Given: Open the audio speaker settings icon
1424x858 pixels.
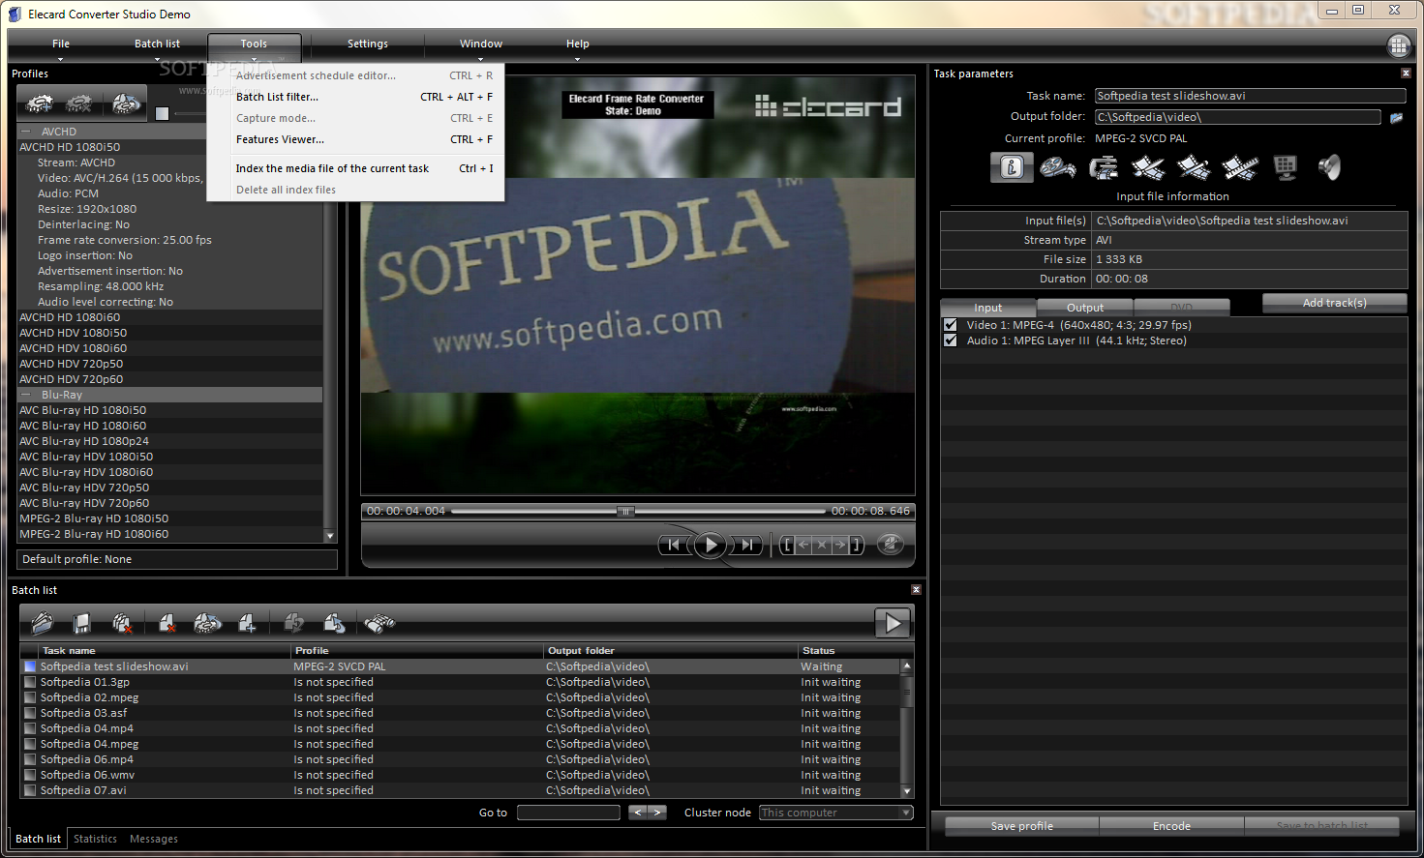Looking at the screenshot, I should (x=1329, y=167).
